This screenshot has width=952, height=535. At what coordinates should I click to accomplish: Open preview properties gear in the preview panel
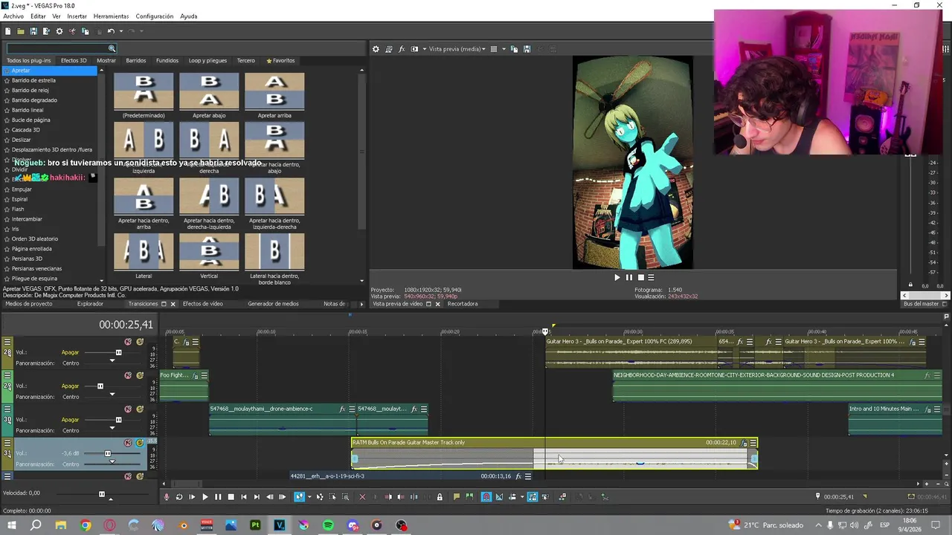(376, 49)
